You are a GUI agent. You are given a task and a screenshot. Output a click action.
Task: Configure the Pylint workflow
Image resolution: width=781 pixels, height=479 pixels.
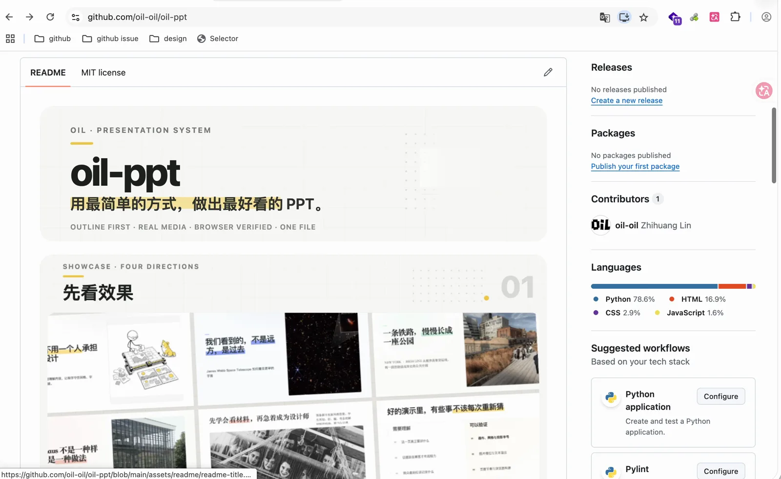pos(721,471)
